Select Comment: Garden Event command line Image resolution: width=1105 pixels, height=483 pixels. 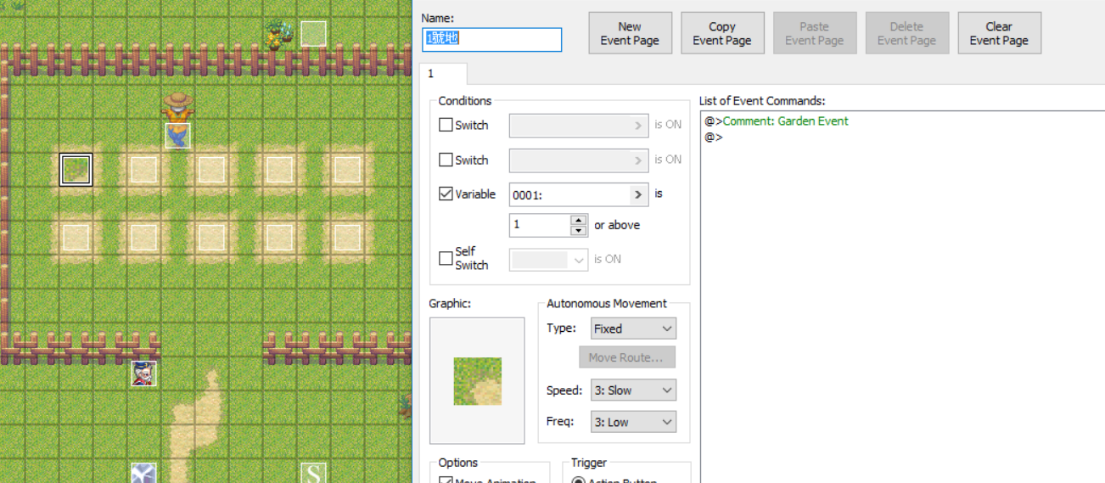901,121
